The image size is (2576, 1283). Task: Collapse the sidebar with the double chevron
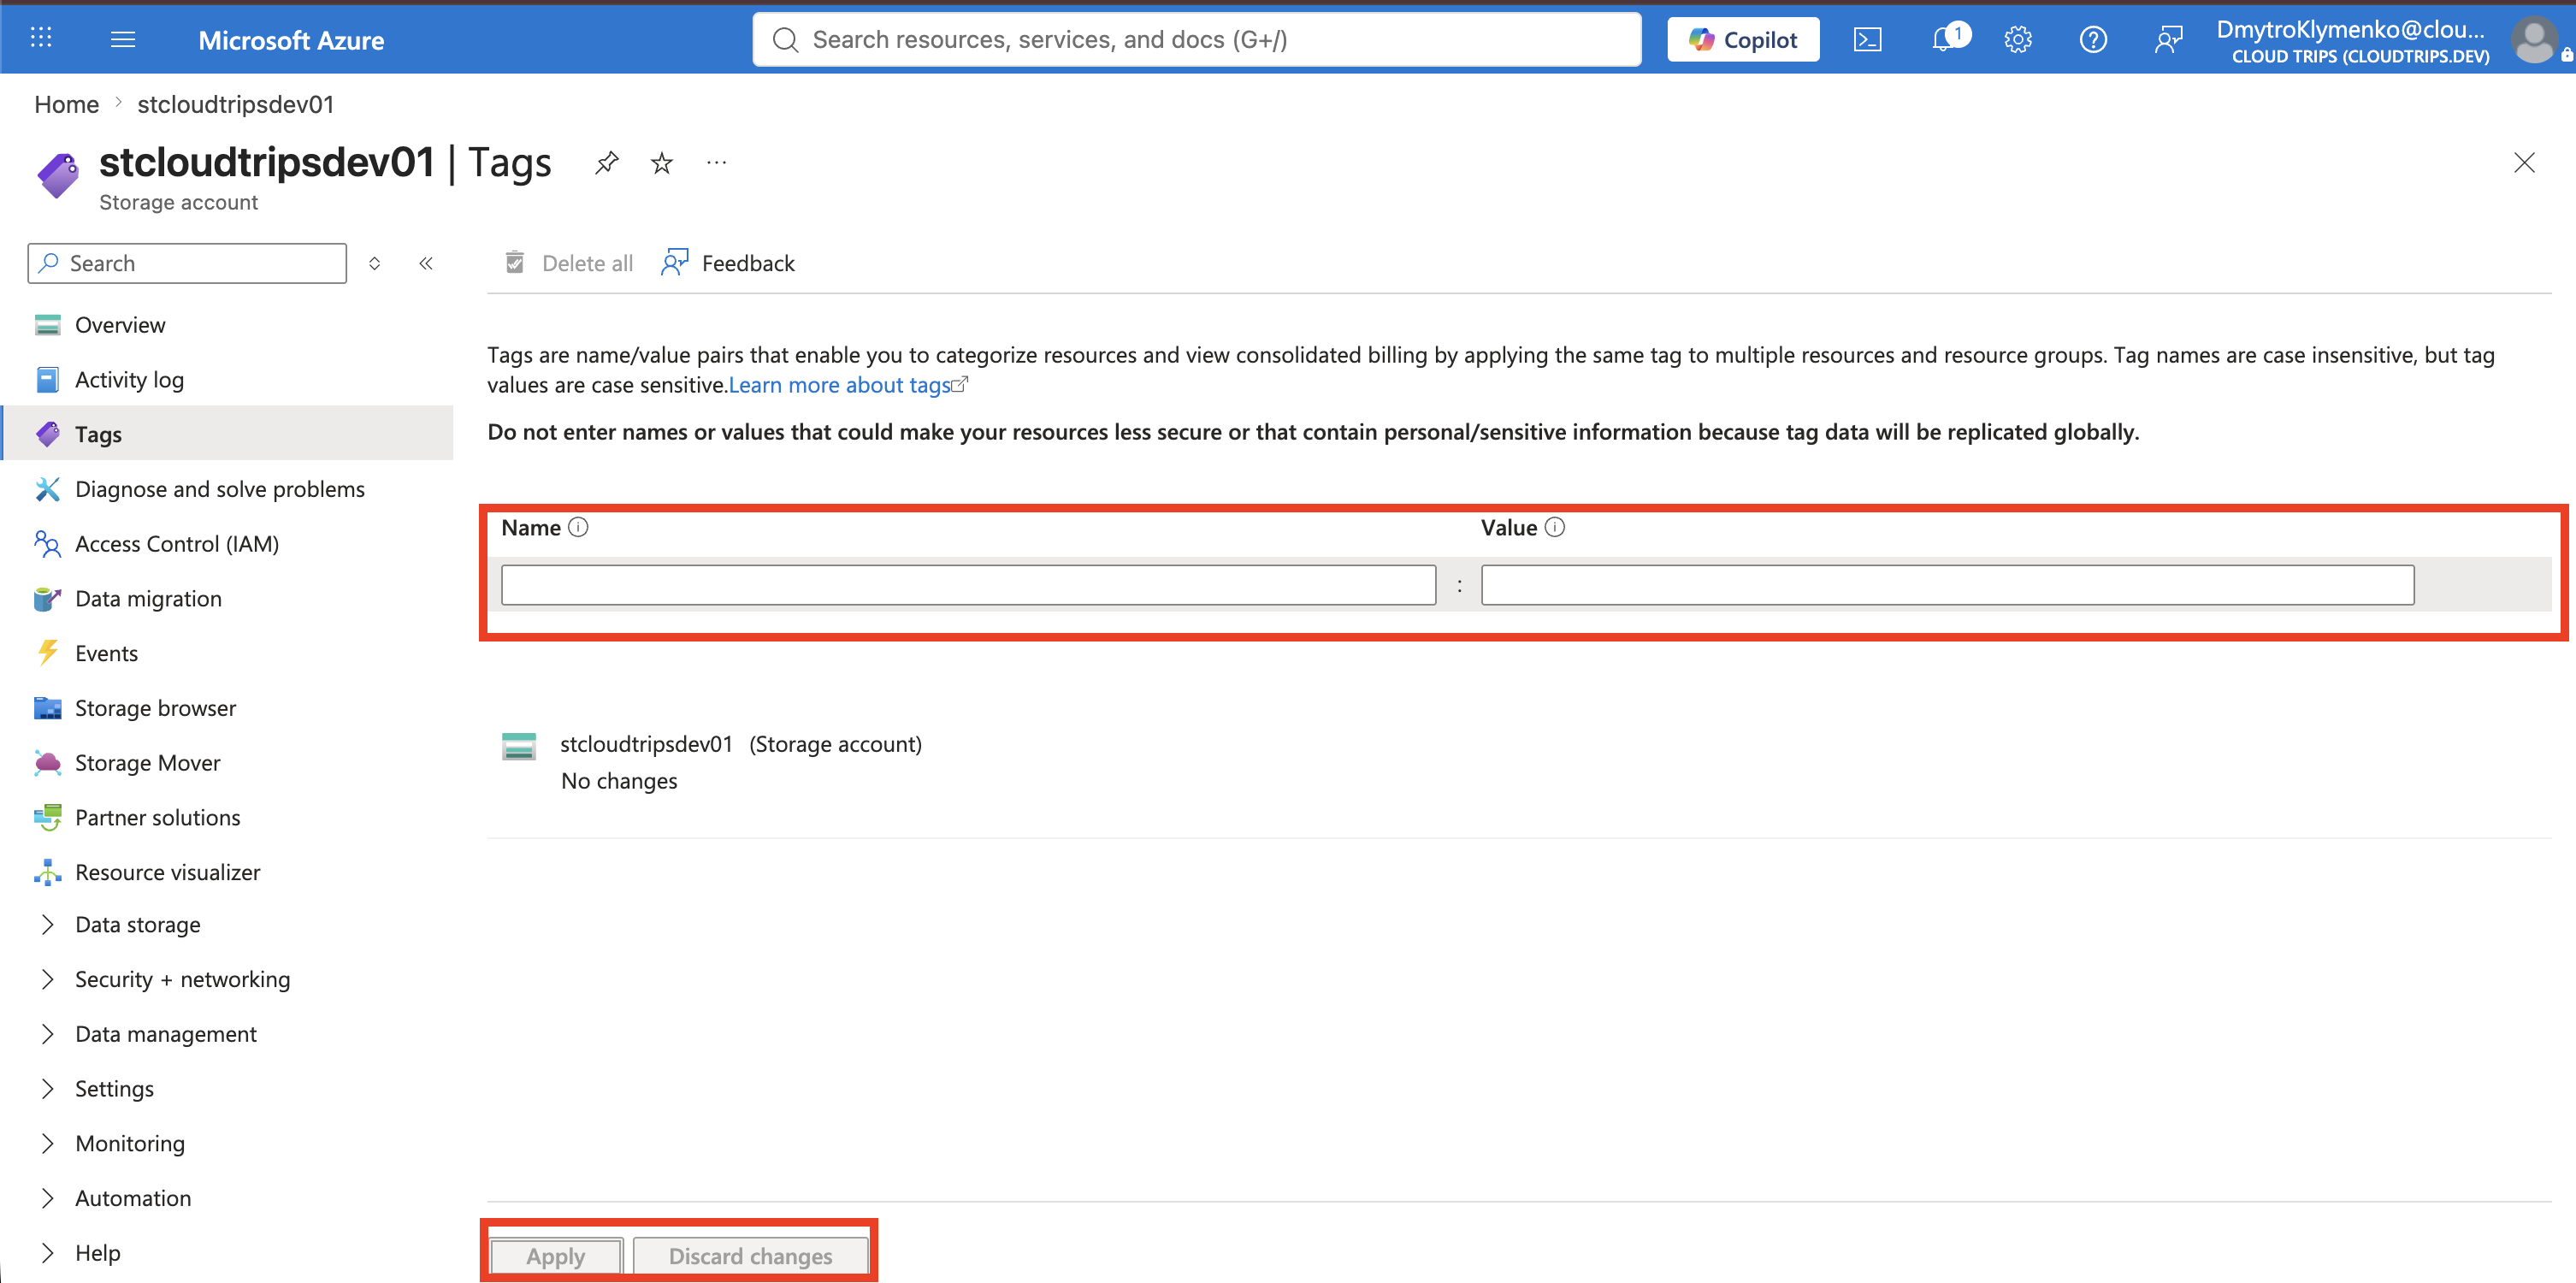pos(426,263)
